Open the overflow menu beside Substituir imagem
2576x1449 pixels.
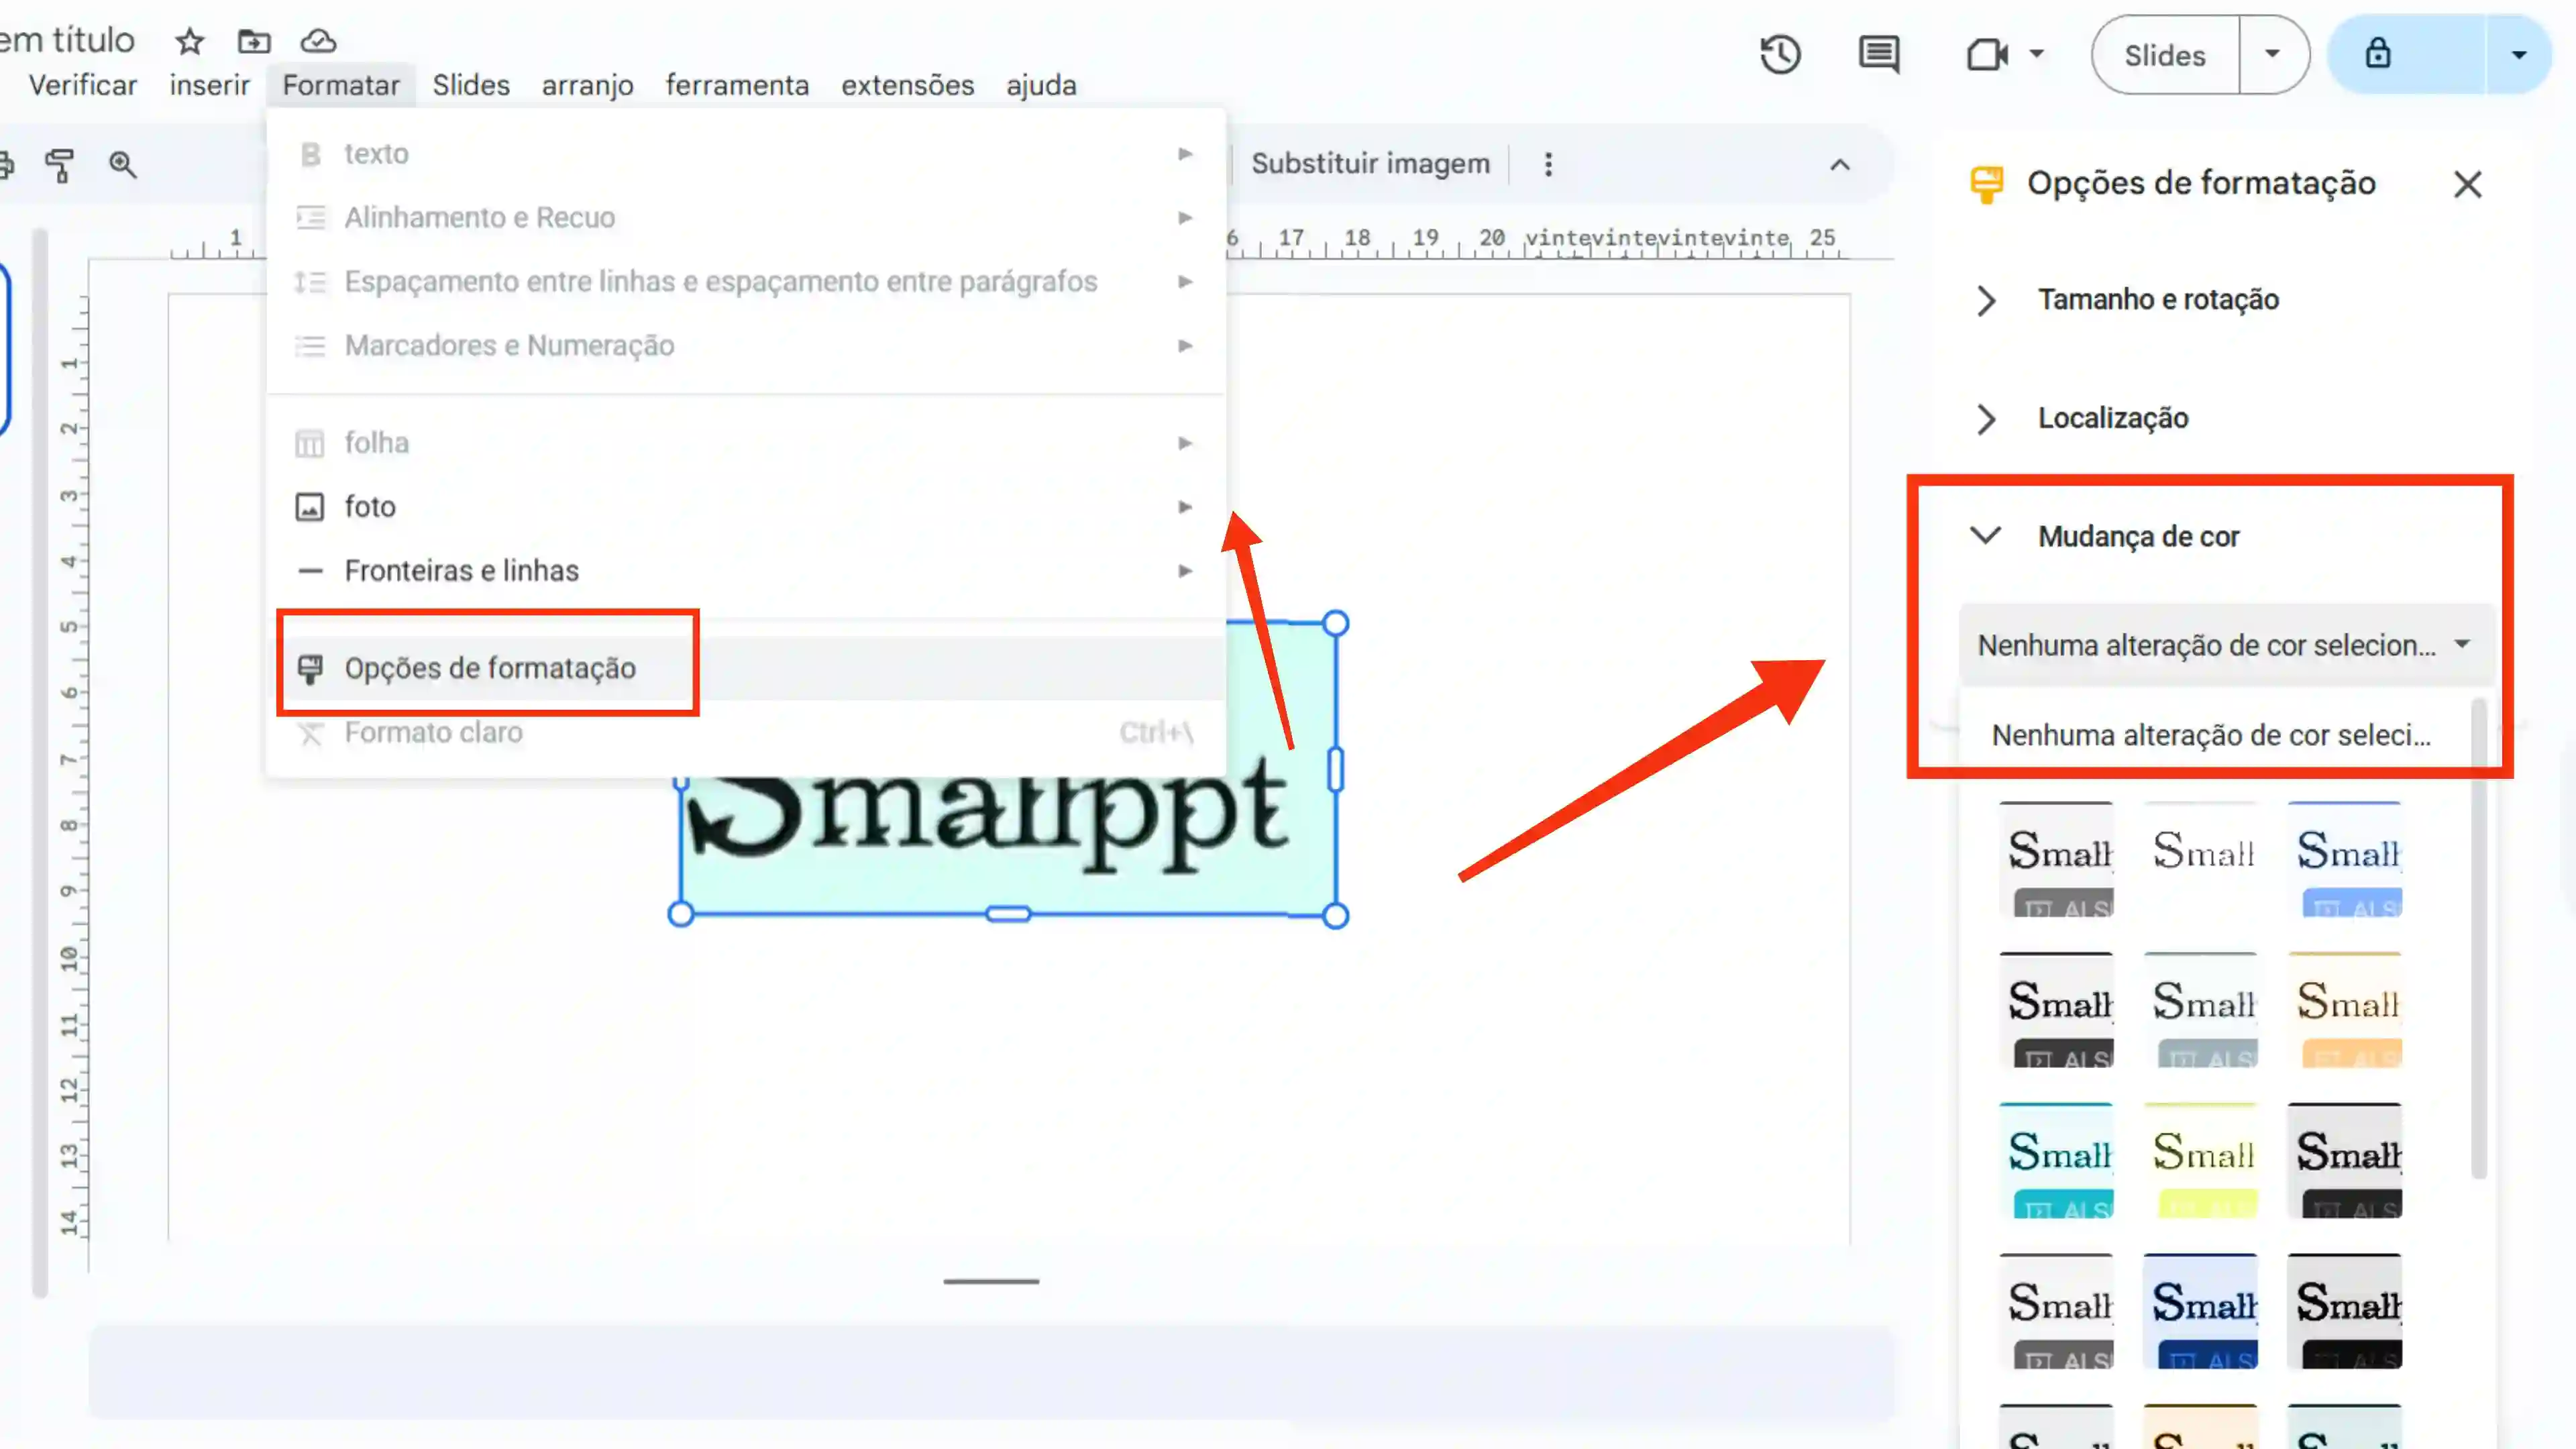1547,163
